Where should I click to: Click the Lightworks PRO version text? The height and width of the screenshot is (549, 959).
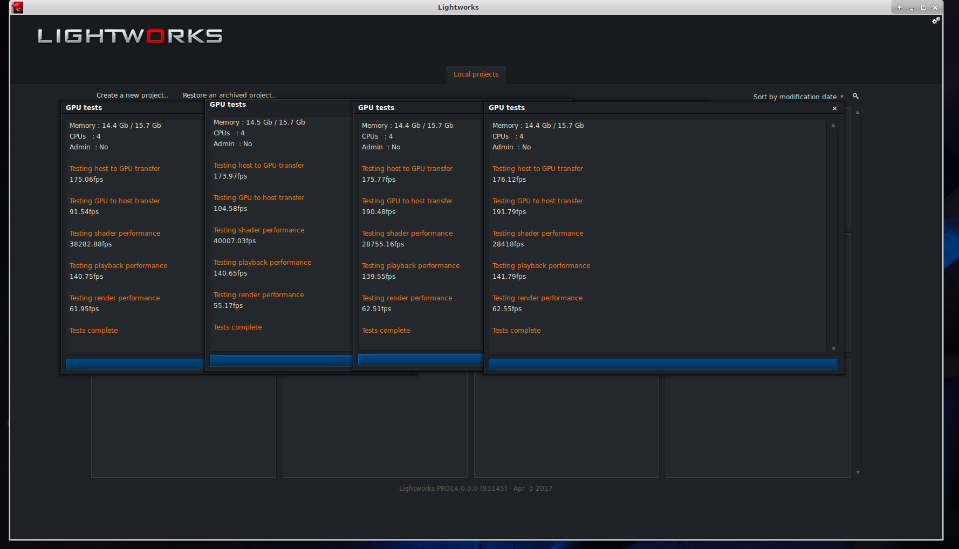tap(475, 489)
